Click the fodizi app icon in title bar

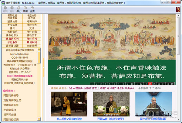click(3, 3)
